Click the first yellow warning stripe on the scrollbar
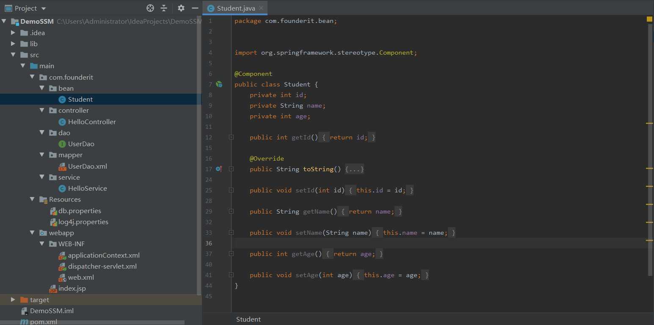Viewport: 654px width, 325px height. click(x=649, y=123)
